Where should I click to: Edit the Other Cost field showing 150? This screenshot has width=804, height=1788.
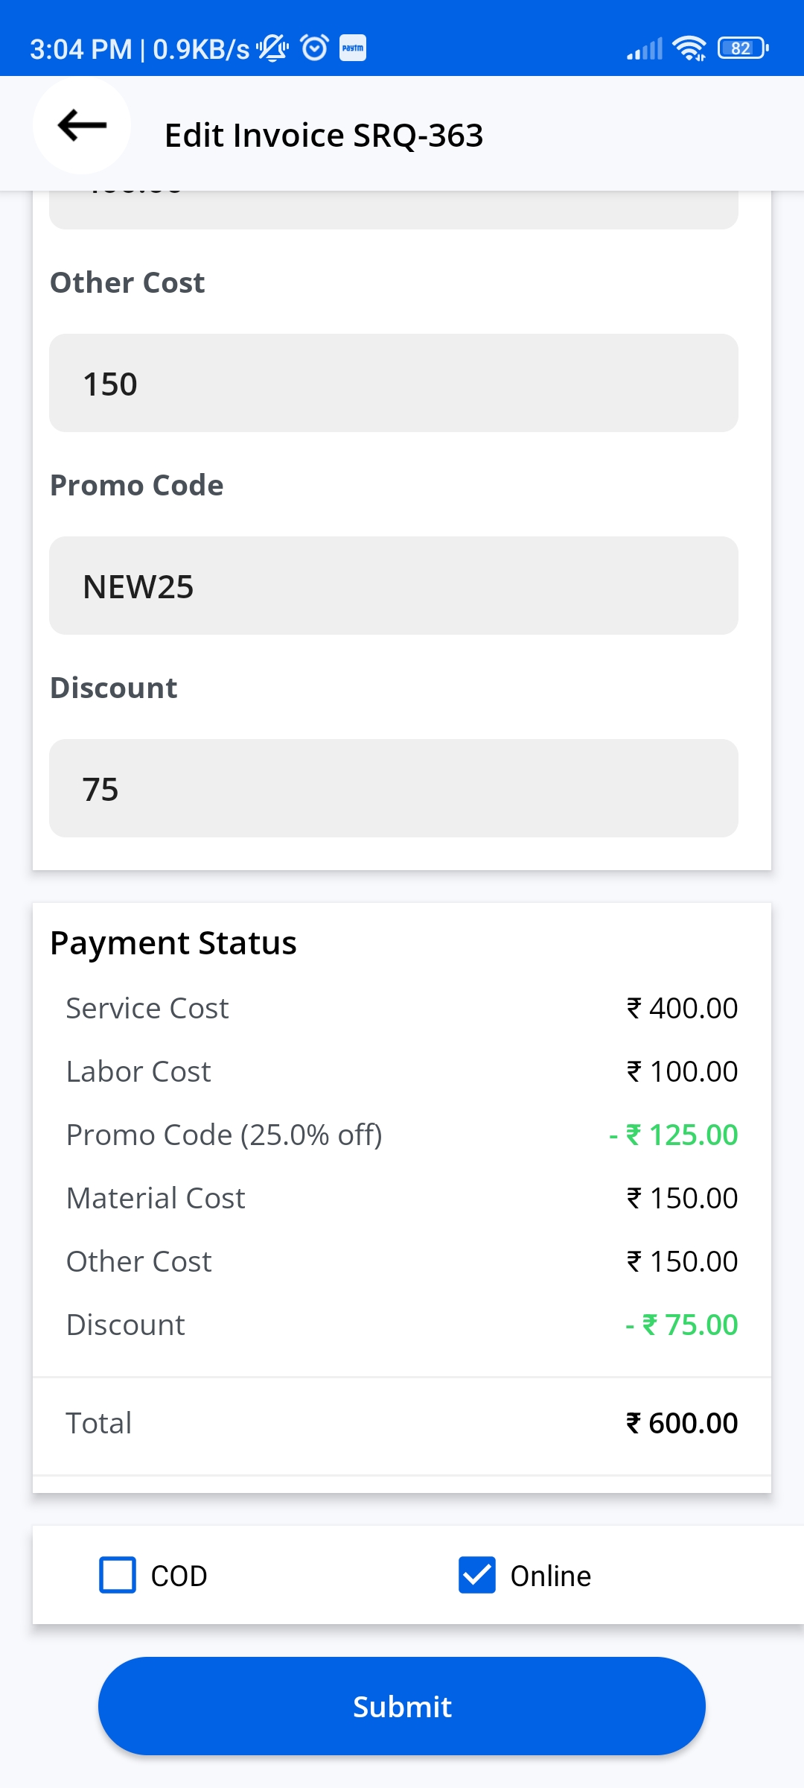393,383
